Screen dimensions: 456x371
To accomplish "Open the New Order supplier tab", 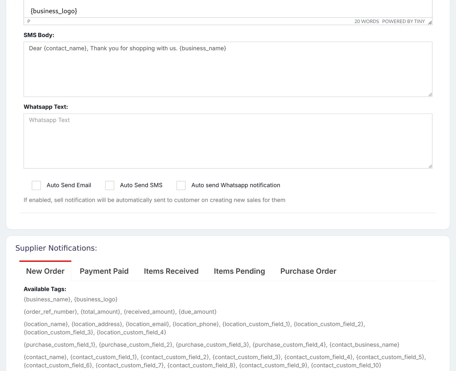I will point(45,271).
